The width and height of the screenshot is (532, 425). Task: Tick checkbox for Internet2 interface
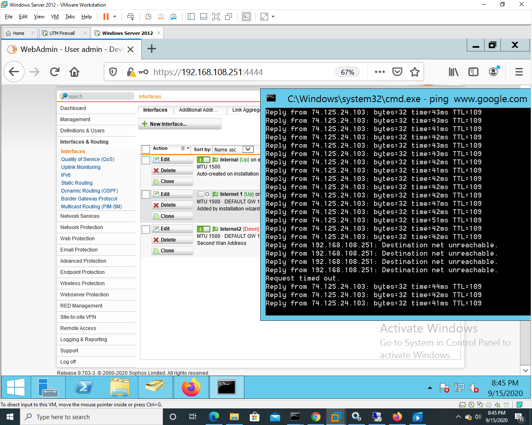[146, 229]
